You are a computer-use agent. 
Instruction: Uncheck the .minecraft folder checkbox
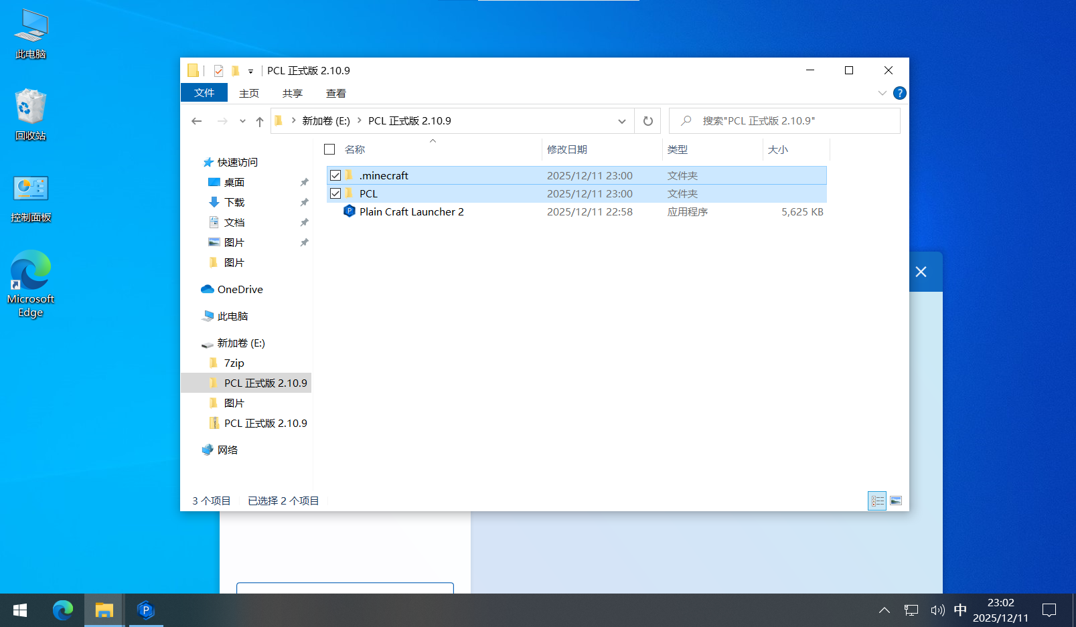tap(335, 175)
